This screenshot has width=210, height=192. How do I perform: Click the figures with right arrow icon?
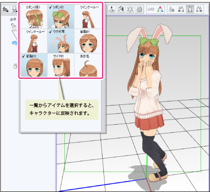tap(199, 9)
